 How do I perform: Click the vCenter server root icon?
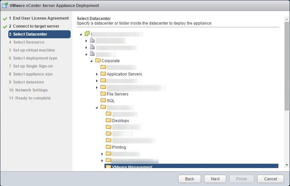click(87, 34)
